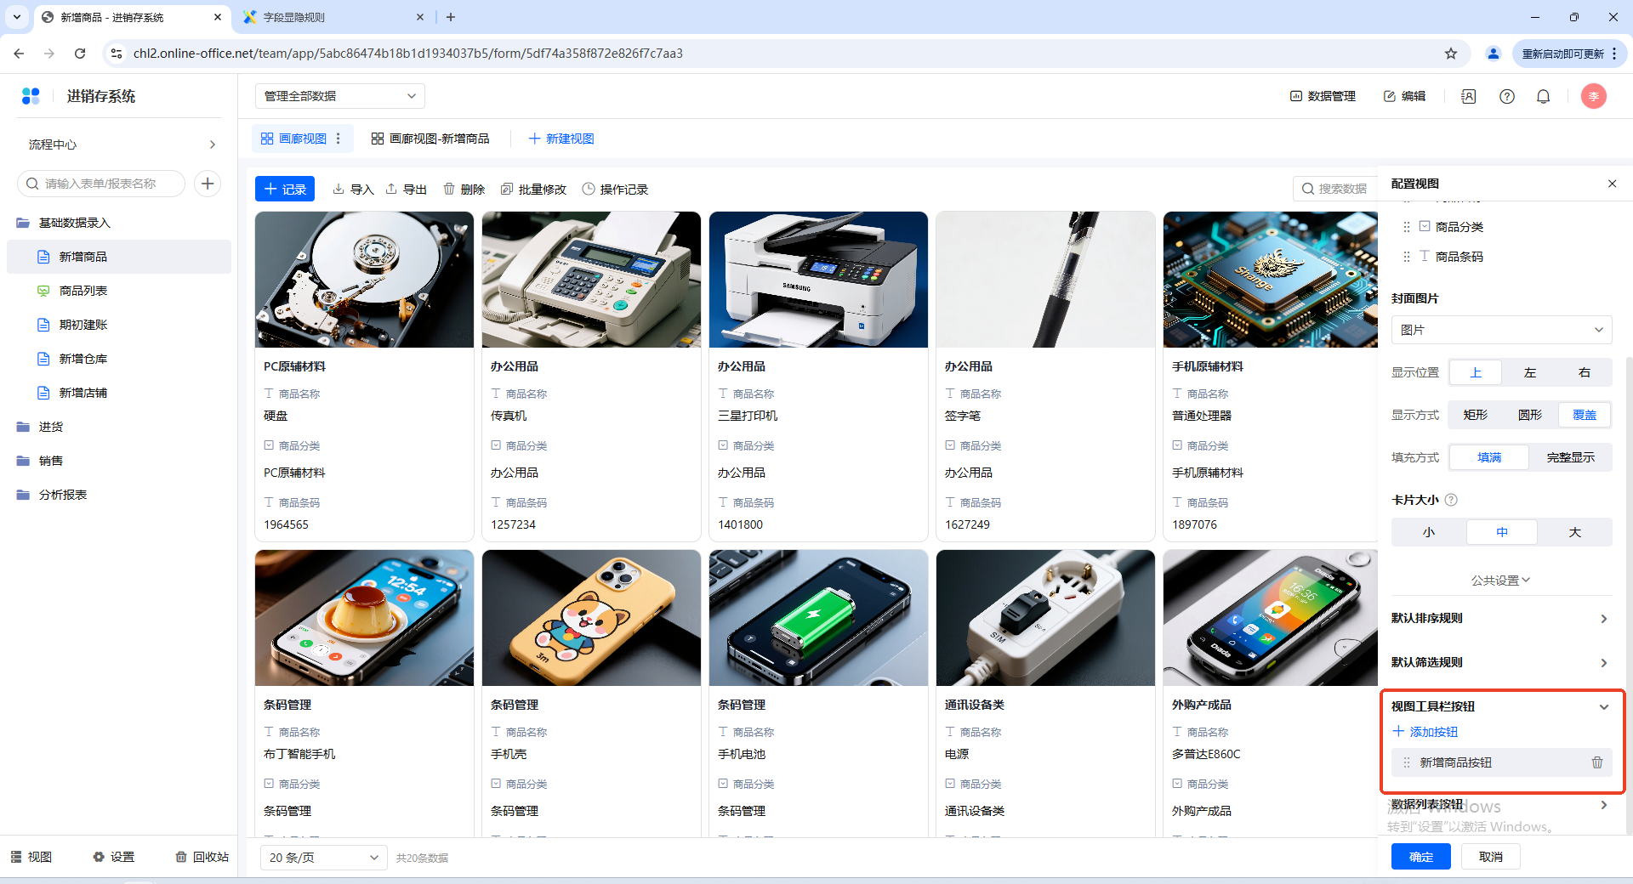Open the help question mark icon
1633x884 pixels.
click(x=1506, y=97)
